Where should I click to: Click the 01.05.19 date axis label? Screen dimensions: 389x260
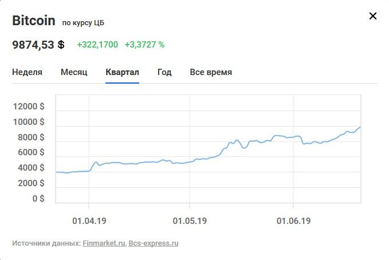click(190, 220)
